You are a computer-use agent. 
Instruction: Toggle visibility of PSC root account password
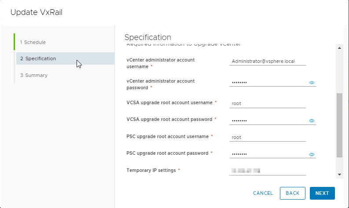coord(312,154)
